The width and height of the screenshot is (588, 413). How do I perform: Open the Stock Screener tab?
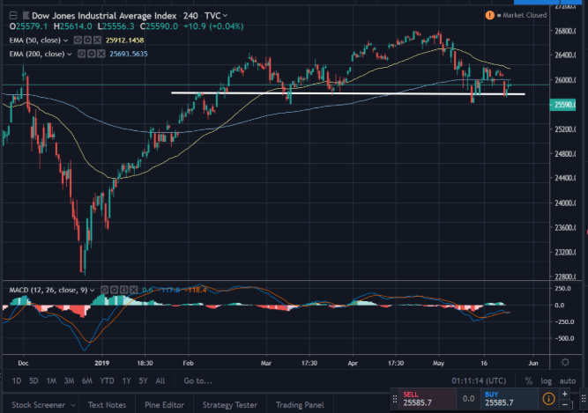point(38,405)
